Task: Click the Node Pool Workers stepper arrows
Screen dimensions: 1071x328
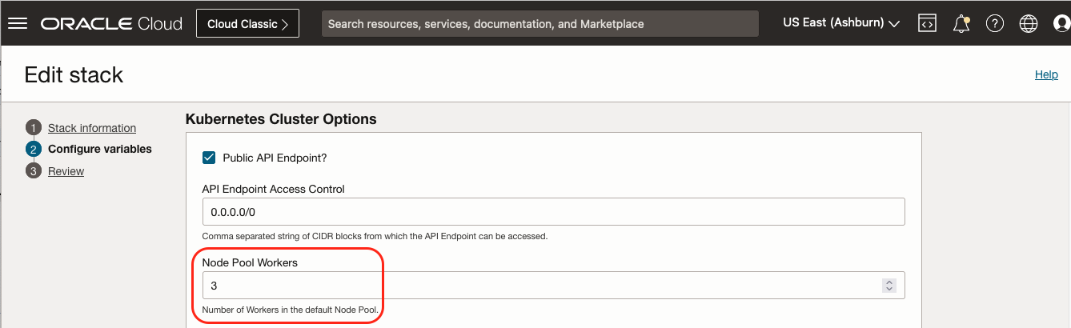Action: click(x=888, y=286)
